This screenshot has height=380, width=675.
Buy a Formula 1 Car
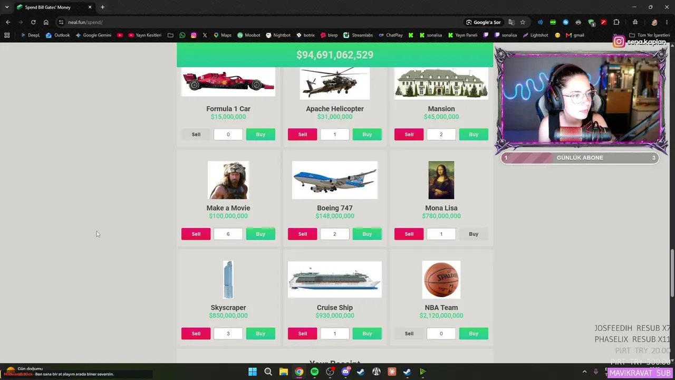[x=261, y=135]
